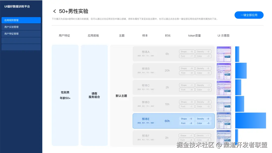272x153 pixels.
Task: Click the back arrow beside 50+男性实验
Action: pos(55,11)
